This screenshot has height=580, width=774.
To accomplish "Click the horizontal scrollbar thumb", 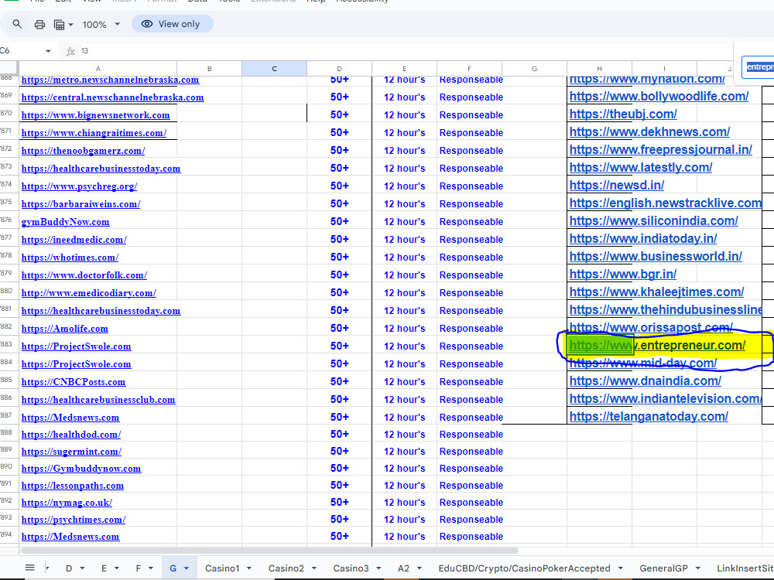I will (269, 551).
